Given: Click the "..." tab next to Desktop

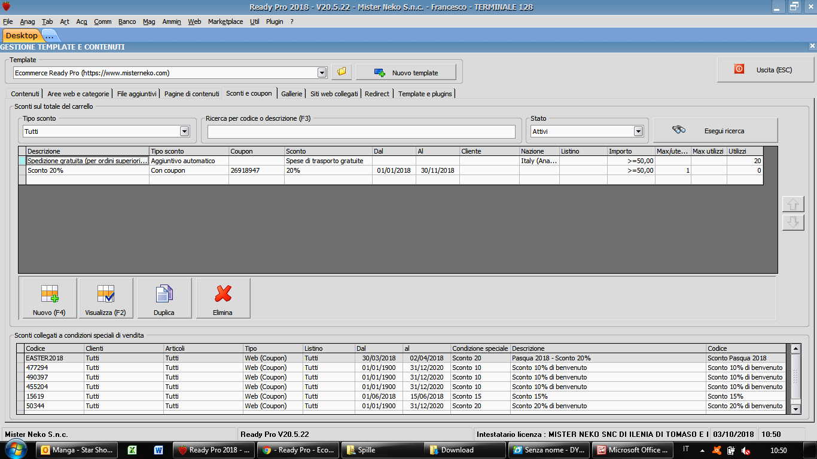Looking at the screenshot, I should (x=49, y=36).
